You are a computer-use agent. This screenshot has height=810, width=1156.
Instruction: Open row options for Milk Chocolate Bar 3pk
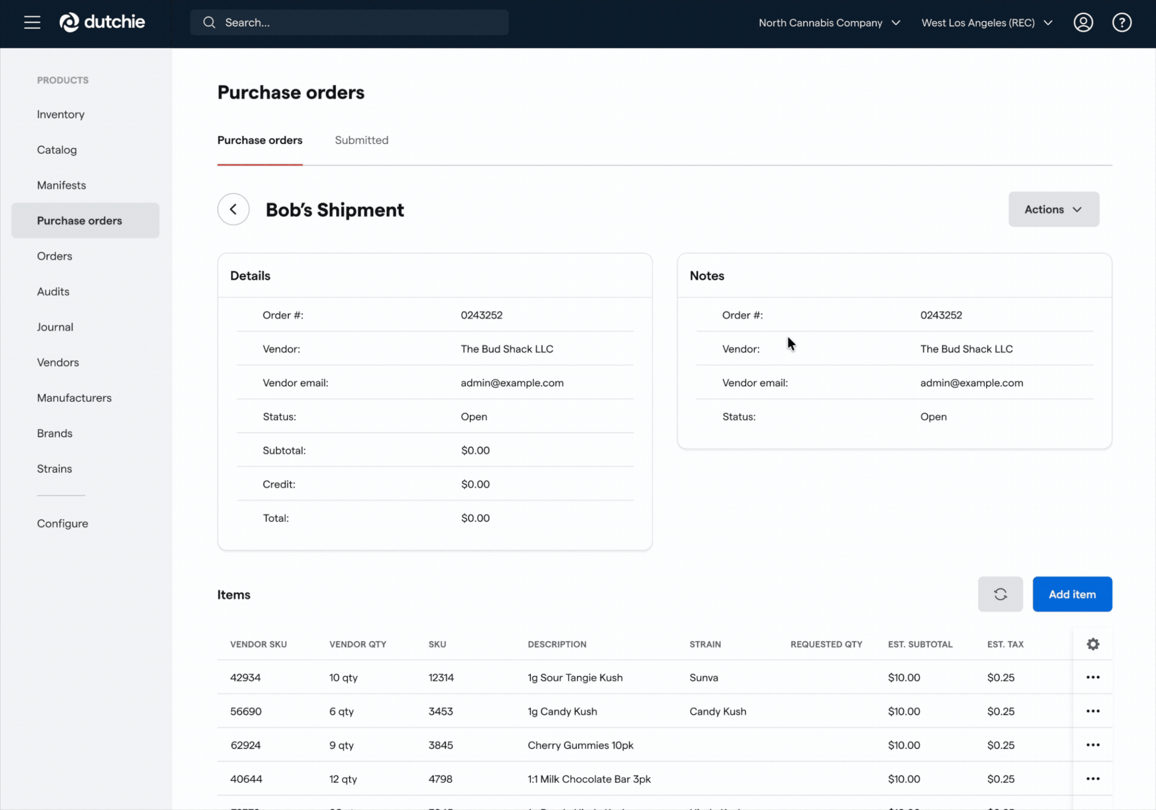click(x=1093, y=778)
